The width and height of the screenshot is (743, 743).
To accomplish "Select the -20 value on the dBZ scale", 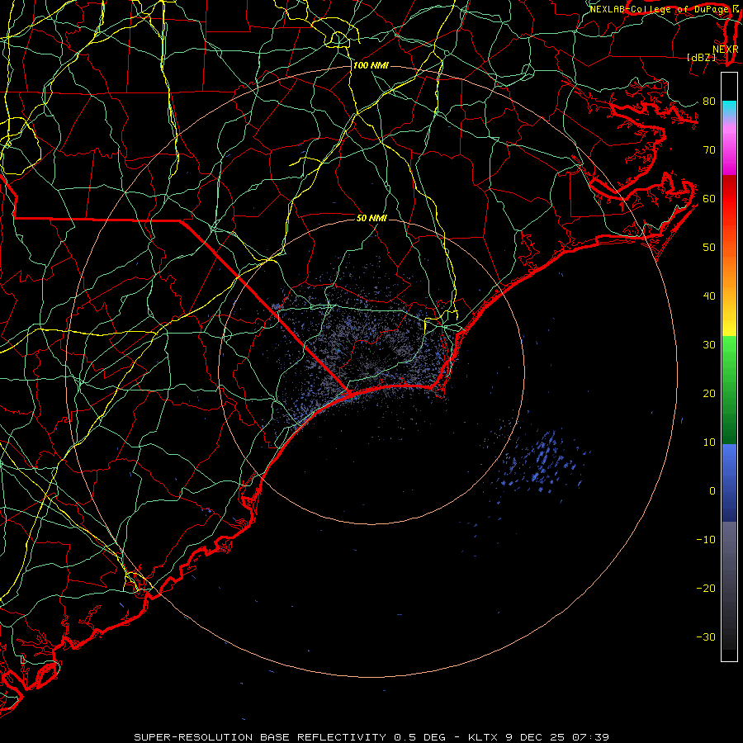I will tap(706, 589).
